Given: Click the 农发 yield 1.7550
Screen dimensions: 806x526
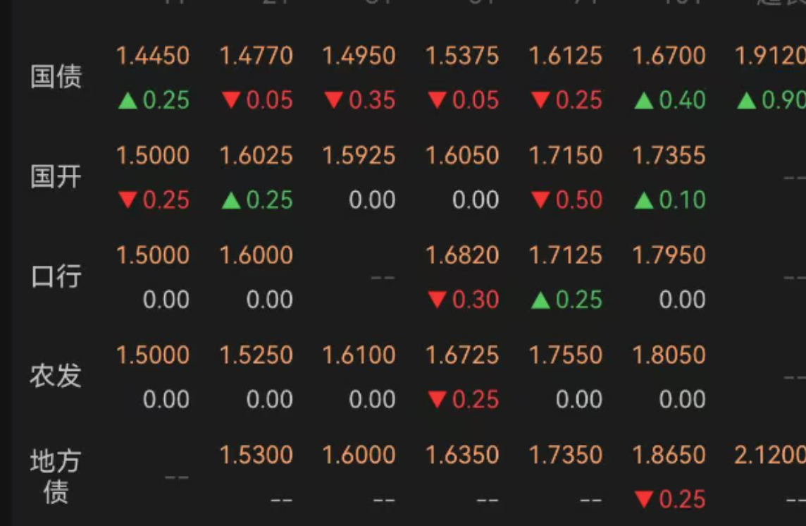Looking at the screenshot, I should coord(566,355).
